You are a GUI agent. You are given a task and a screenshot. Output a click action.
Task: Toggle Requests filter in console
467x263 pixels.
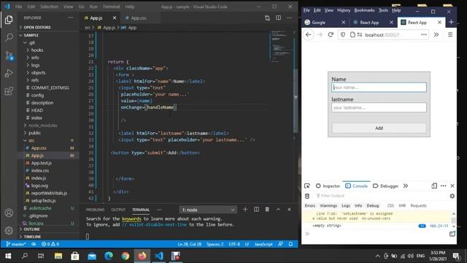418,206
